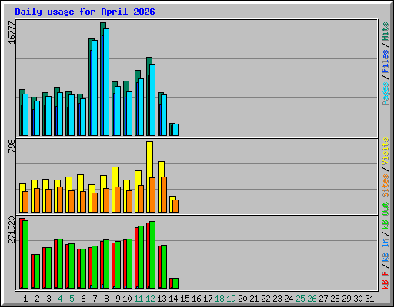Click day label 15 on x-axis
Image resolution: width=394 pixels, height=307 pixels.
click(185, 299)
